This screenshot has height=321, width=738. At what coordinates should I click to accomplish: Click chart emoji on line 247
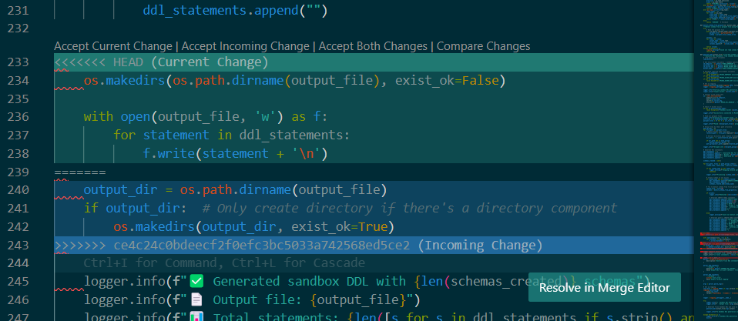pyautogui.click(x=196, y=316)
